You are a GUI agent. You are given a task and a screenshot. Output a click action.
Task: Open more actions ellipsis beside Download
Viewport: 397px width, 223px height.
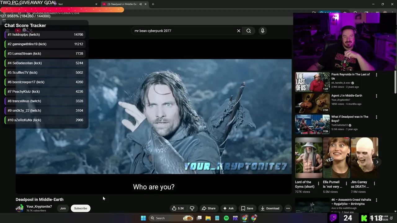(x=288, y=208)
